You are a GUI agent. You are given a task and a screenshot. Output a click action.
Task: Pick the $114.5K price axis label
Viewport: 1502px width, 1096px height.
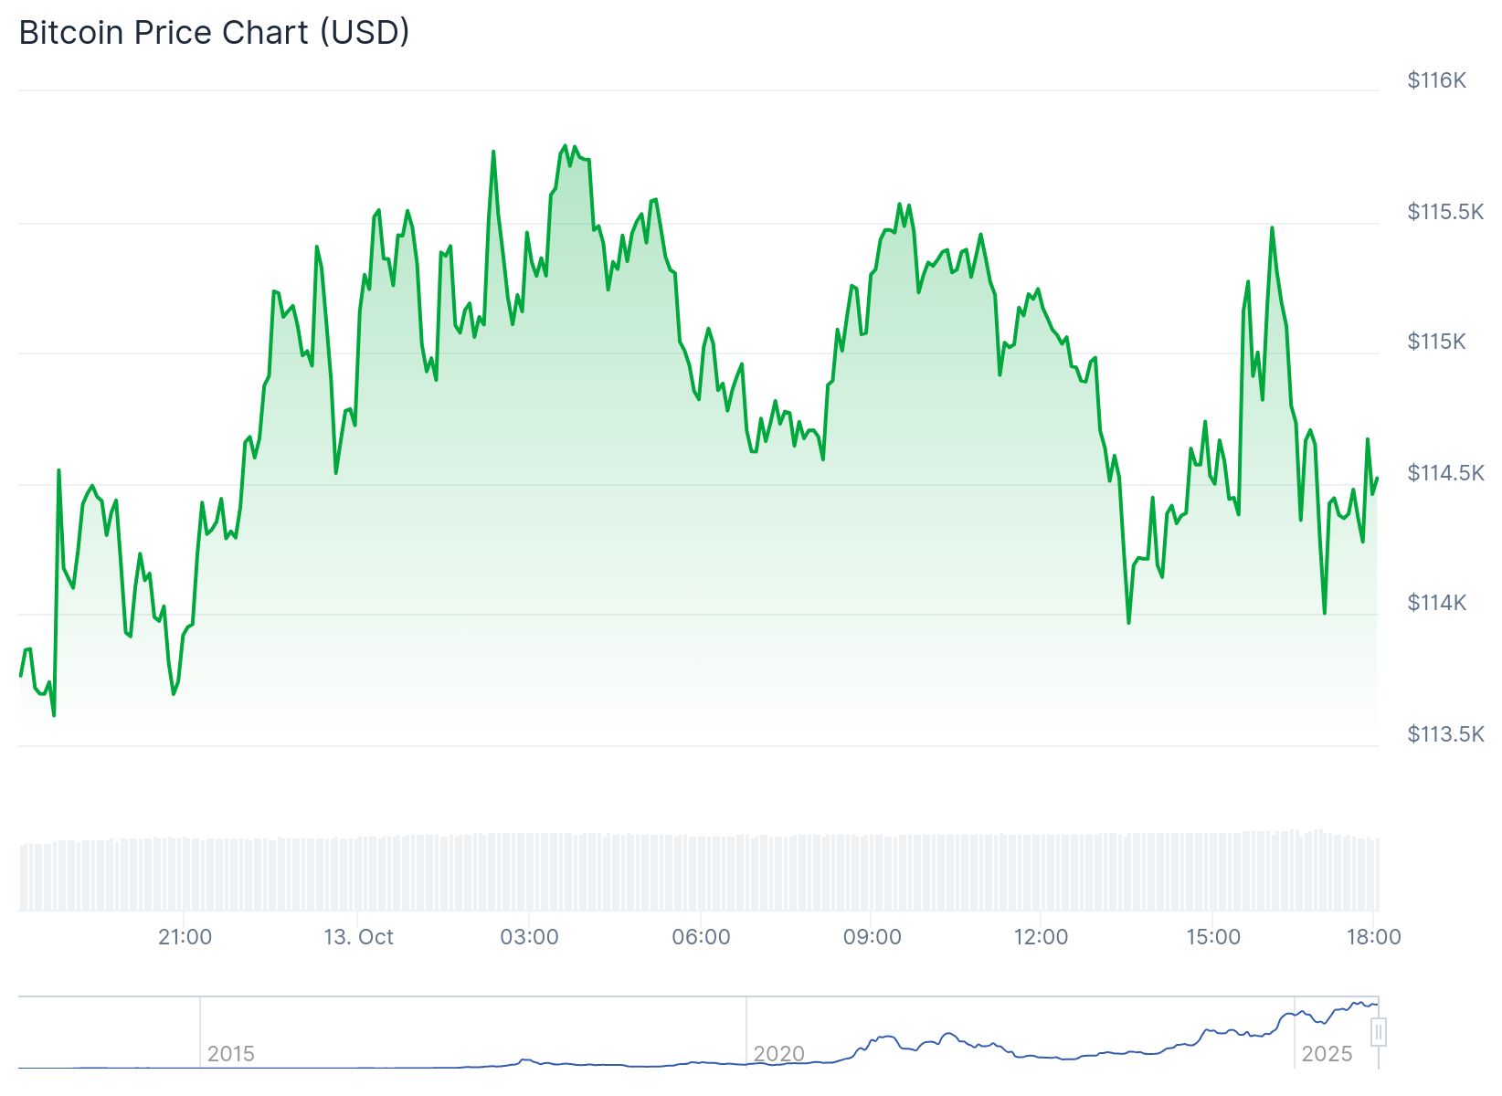click(x=1445, y=473)
